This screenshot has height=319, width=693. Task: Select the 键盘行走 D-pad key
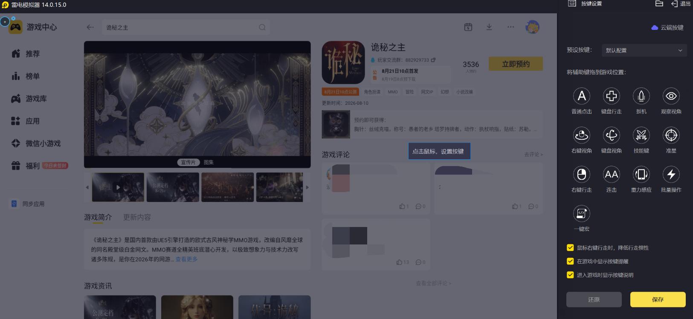pos(612,96)
